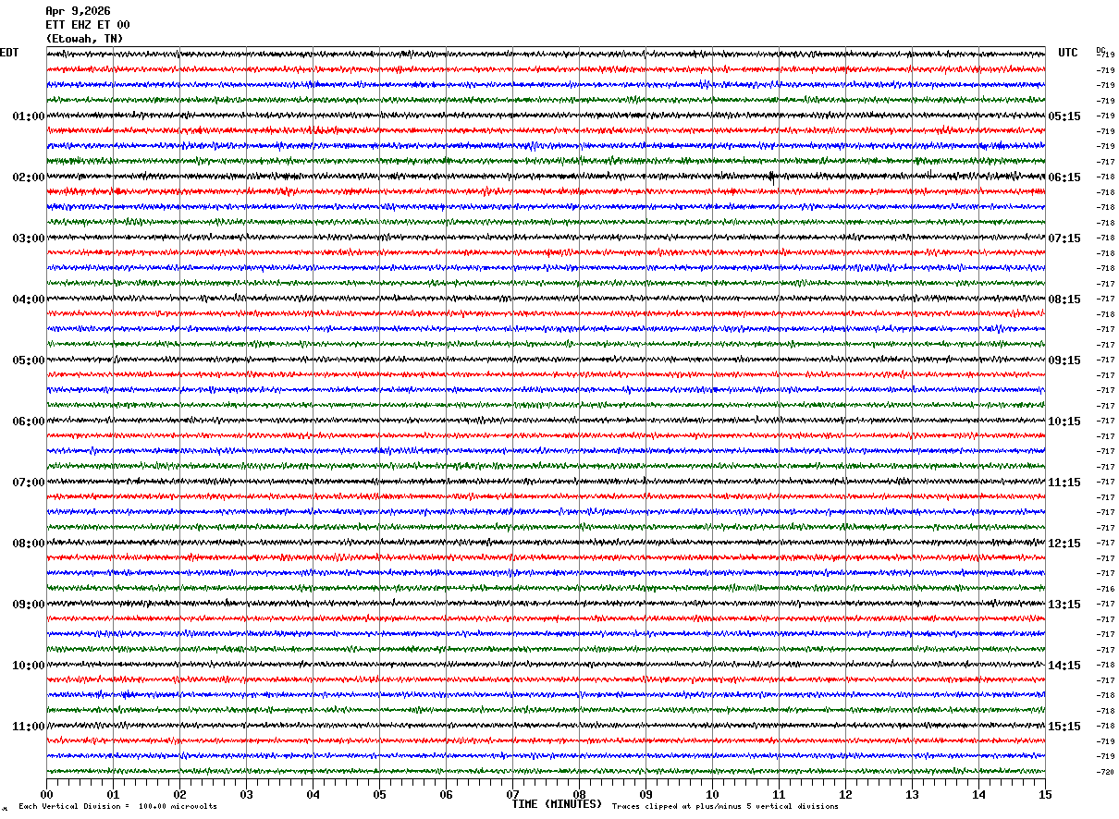Screen dimensions: 1119x819
Task: Select the 08:00 EDT time label
Action: click(x=29, y=544)
